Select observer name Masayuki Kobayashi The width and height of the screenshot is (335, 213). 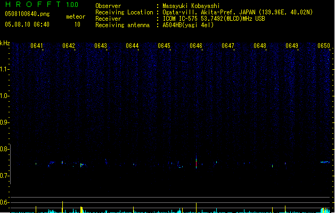pyautogui.click(x=191, y=6)
